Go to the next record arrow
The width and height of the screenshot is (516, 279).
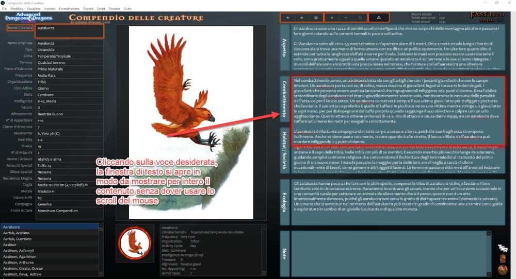click(x=301, y=18)
